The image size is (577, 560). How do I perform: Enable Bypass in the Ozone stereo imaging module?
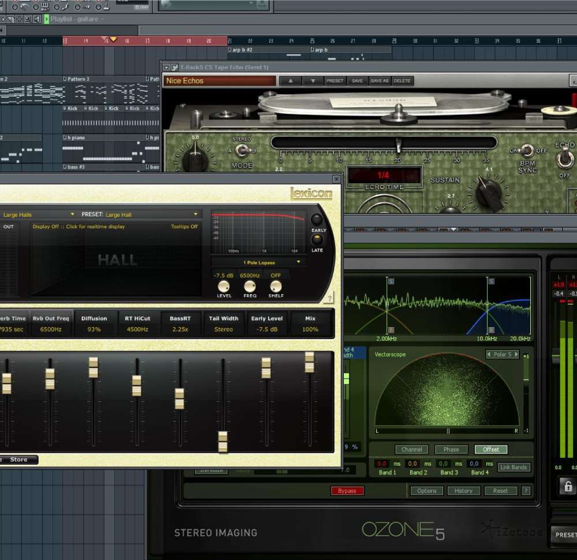point(347,491)
